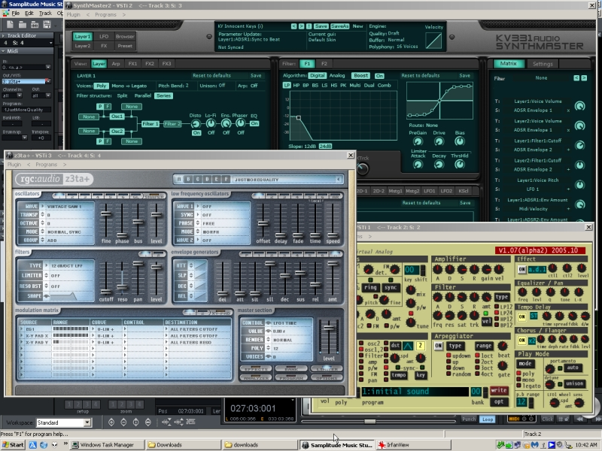Click the filter type button
602x451 pixels.
click(502, 297)
